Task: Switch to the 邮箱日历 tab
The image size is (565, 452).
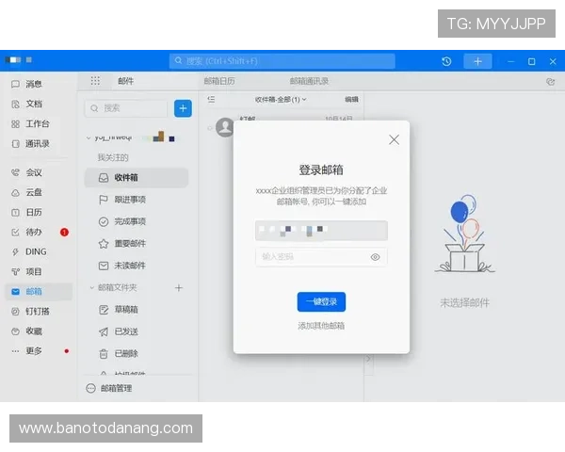Action: click(x=219, y=81)
